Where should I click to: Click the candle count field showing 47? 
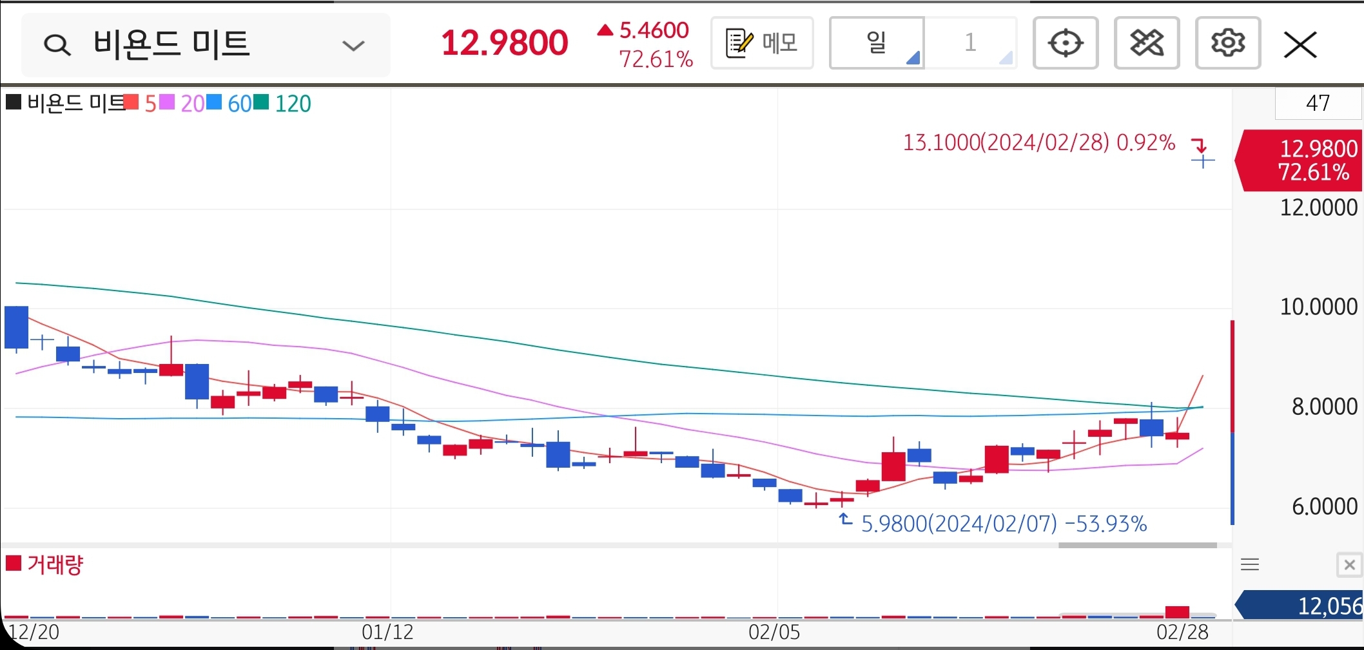1318,103
